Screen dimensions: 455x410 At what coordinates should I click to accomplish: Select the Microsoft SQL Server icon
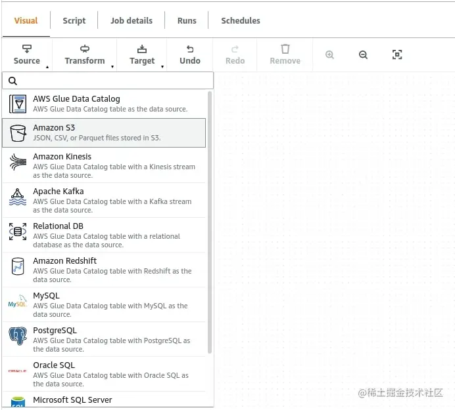(x=18, y=402)
